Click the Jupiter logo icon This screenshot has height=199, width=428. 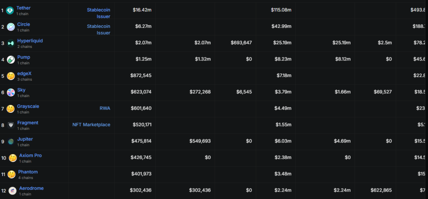10,142
